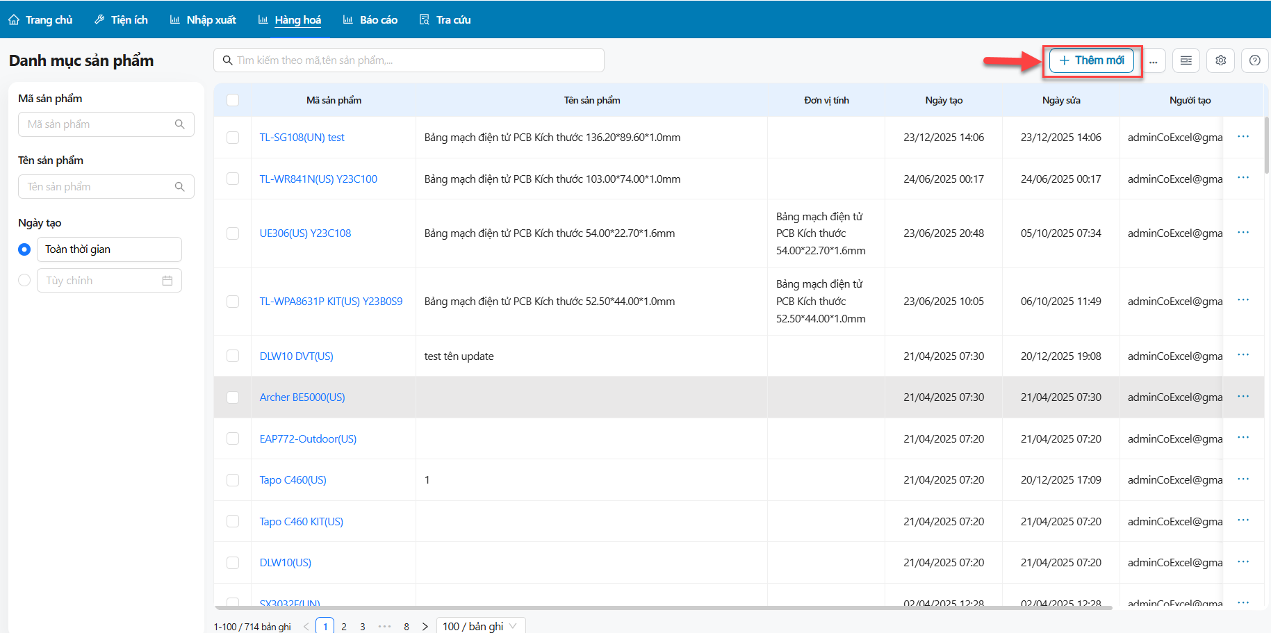Viewport: 1271px width, 633px height.
Task: Open the settings gear icon
Action: [x=1220, y=60]
